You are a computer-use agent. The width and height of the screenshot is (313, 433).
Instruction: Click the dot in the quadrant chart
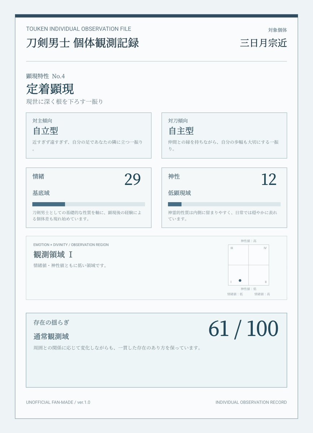[x=240, y=280]
